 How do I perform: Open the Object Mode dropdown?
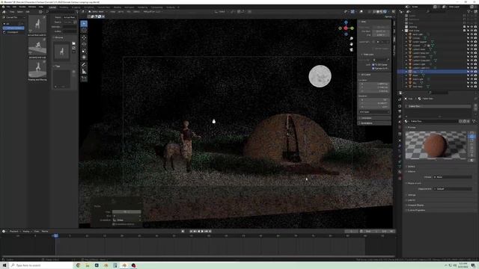97,12
